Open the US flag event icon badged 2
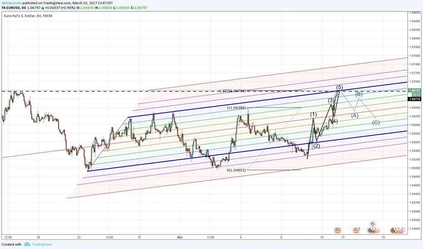423x249 pixels. click(356, 230)
